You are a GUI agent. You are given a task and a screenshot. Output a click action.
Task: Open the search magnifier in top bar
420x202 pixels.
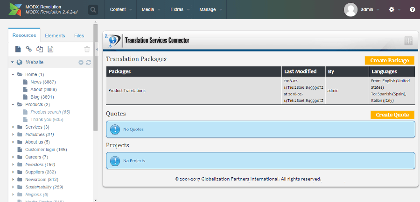(x=93, y=10)
